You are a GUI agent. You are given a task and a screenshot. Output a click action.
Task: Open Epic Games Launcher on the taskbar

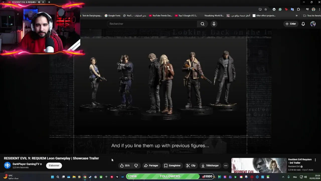(x=106, y=177)
